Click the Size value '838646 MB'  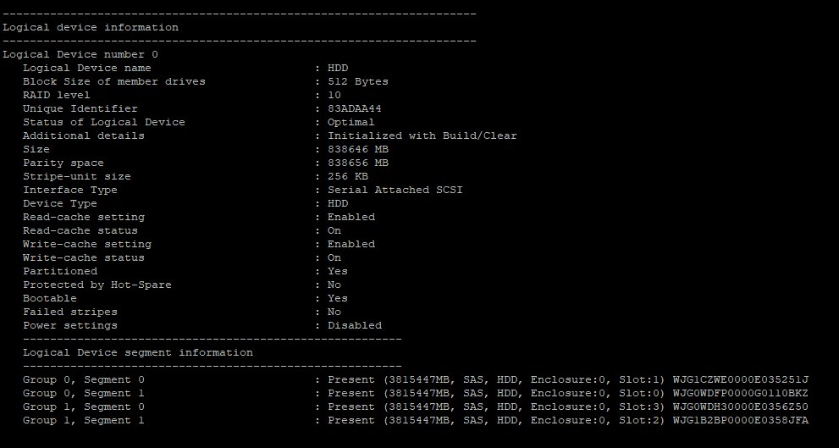point(358,149)
